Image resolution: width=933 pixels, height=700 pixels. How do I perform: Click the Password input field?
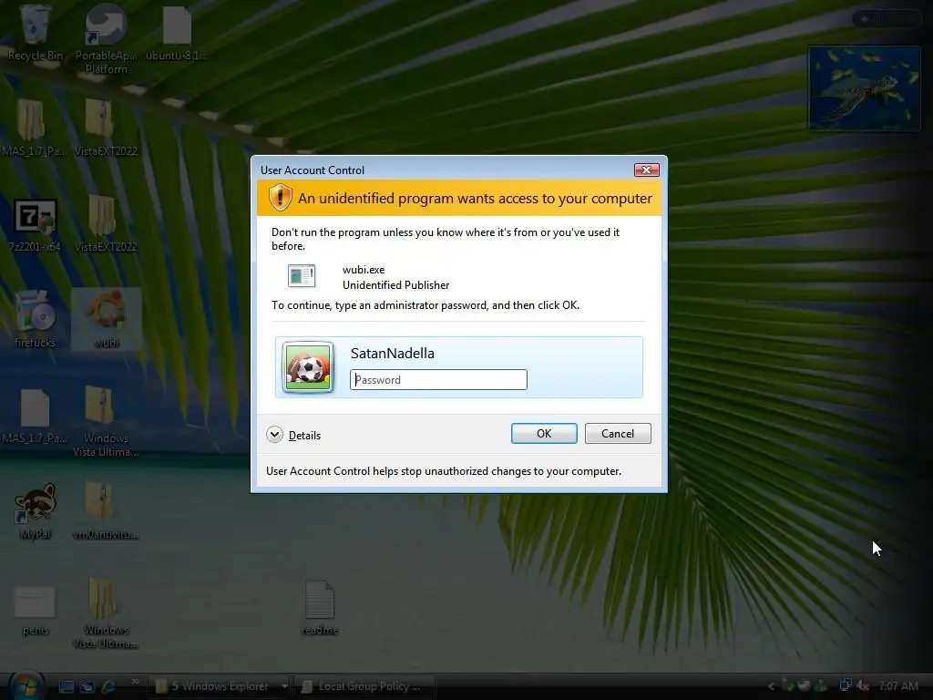(x=438, y=380)
